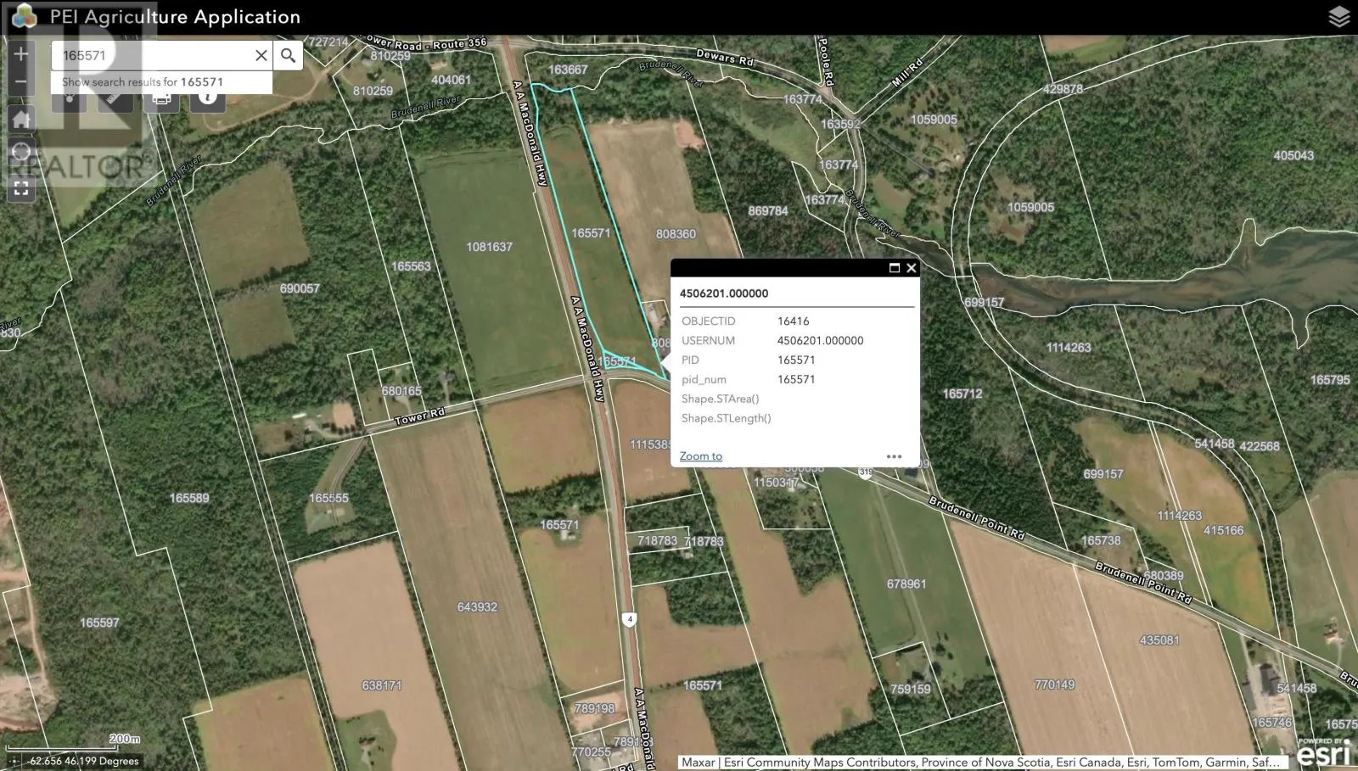Click the Esri logo
The height and width of the screenshot is (771, 1358).
pyautogui.click(x=1324, y=752)
